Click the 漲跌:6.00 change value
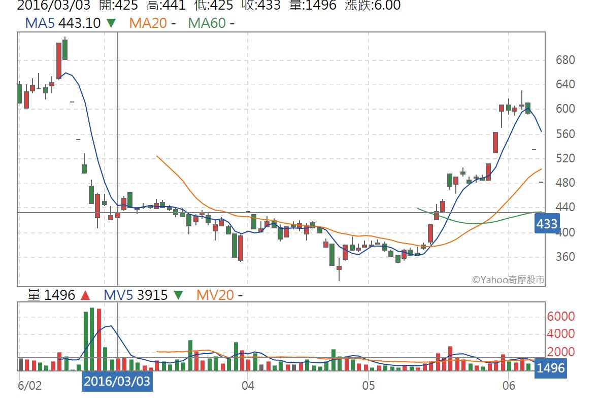 (373, 6)
